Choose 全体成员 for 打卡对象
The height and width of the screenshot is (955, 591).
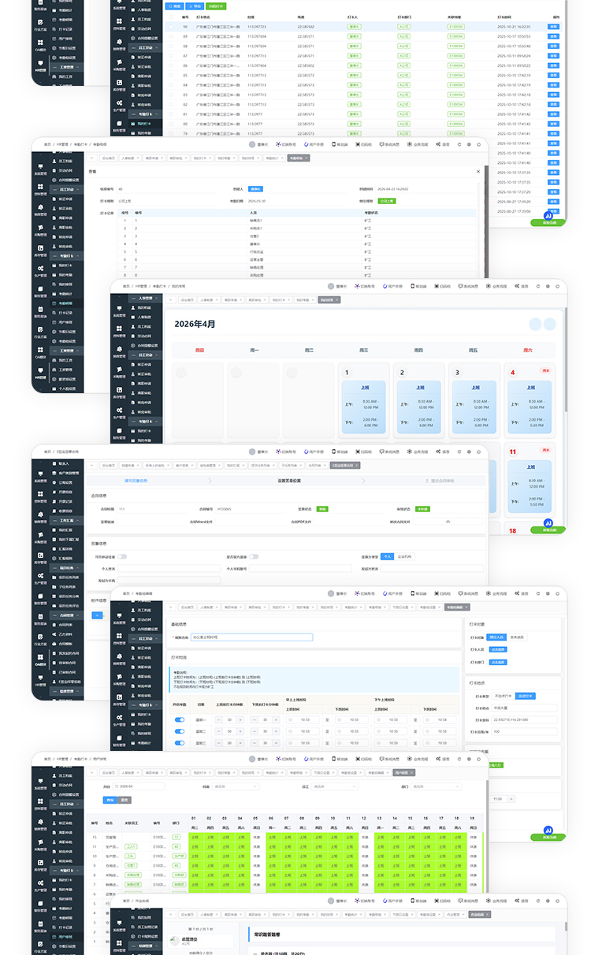pos(517,636)
